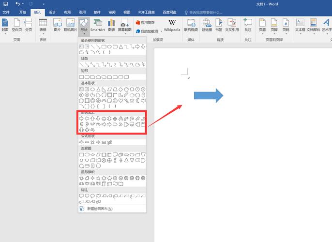Undo the last action
This screenshot has width=332, height=242.
[17, 4]
